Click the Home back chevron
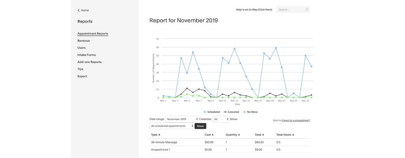This screenshot has height=158, width=405. pyautogui.click(x=79, y=10)
